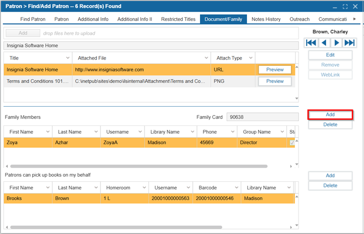Click Add button for Family Members
Screen dimensions: 364x234
330,115
